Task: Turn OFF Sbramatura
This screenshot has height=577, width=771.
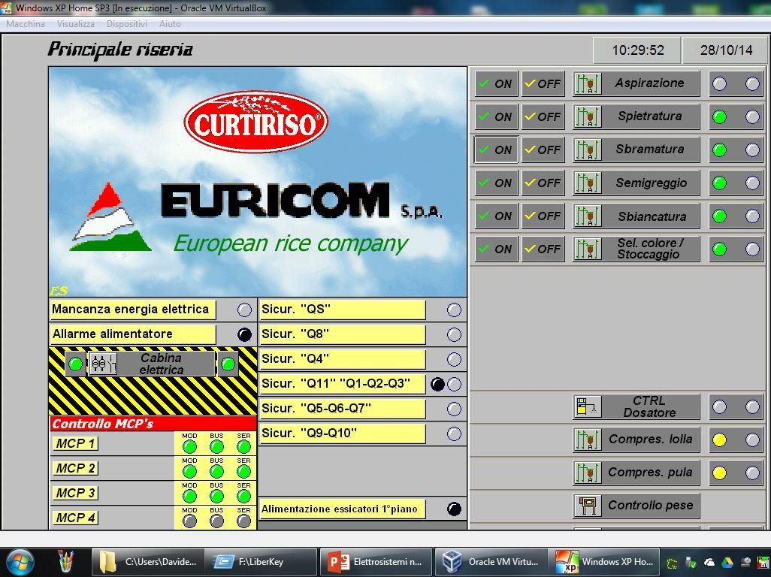Action: (543, 150)
